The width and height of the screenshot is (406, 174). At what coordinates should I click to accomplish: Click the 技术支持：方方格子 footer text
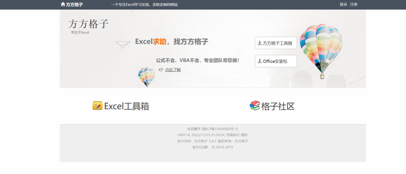click(x=192, y=141)
